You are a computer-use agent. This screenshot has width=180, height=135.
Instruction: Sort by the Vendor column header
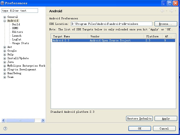[116, 36]
